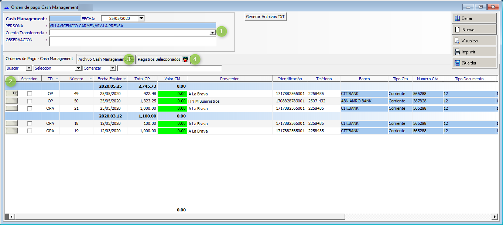Open the FECHA date dropdown

pyautogui.click(x=141, y=18)
